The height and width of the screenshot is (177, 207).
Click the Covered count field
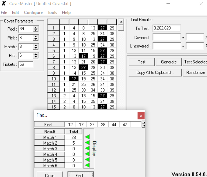click(166, 37)
